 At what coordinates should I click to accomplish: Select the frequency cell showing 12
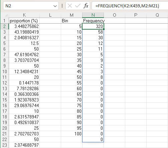coord(93,43)
